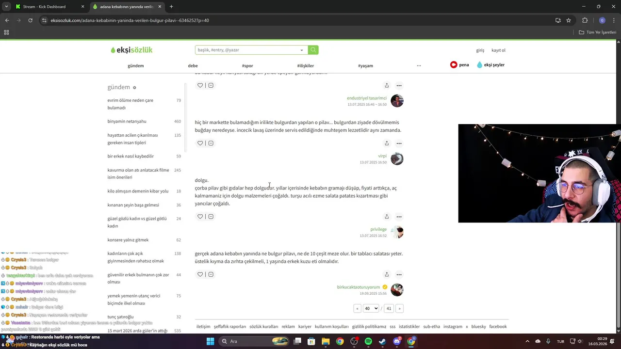Open birkucaktaoturuyorum author profile
Screen dimensions: 621x349
click(x=359, y=287)
